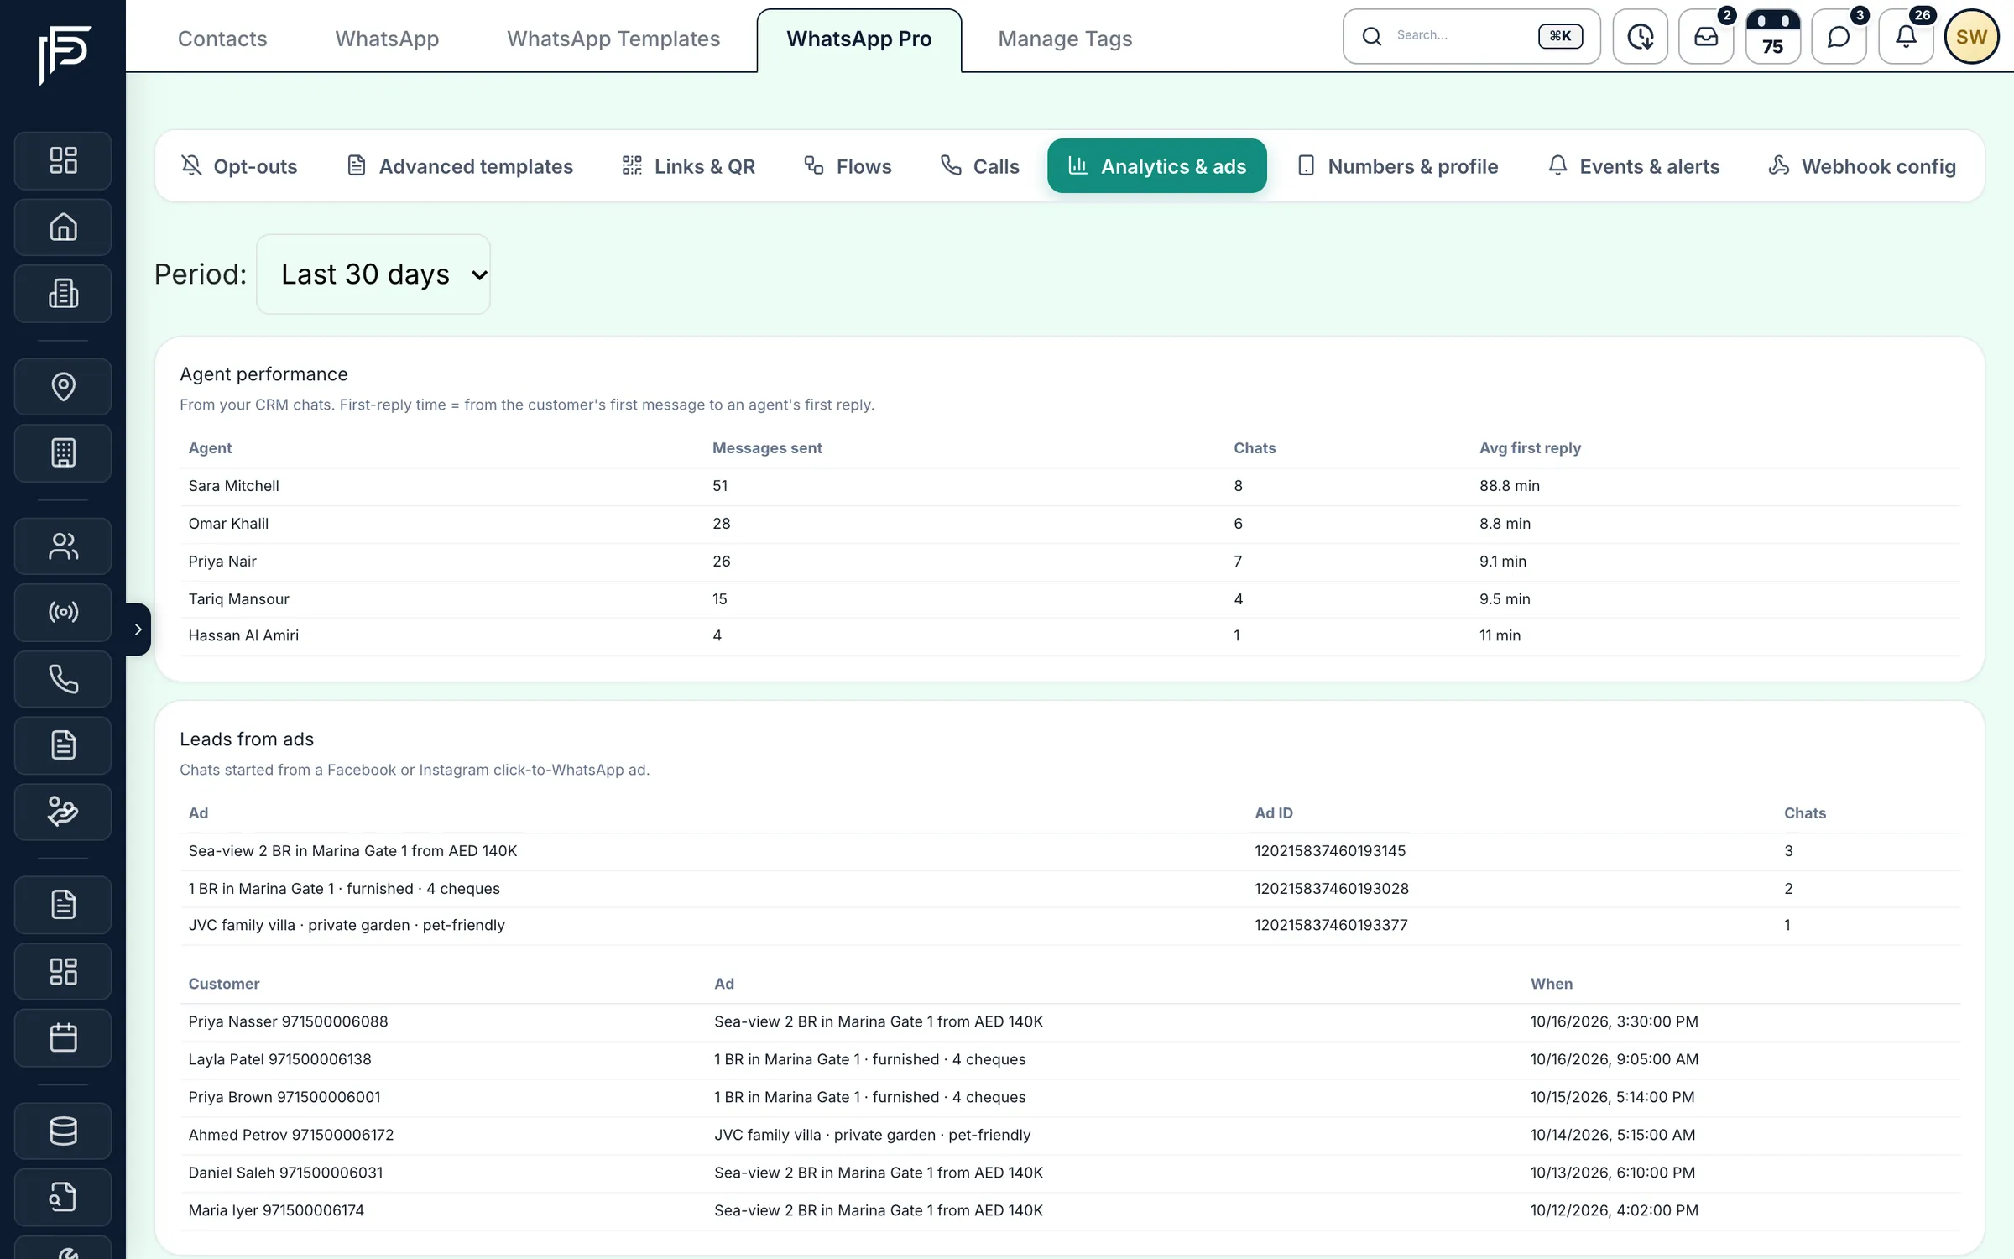
Task: Open the calendar widget showing 75
Action: pyautogui.click(x=1772, y=36)
